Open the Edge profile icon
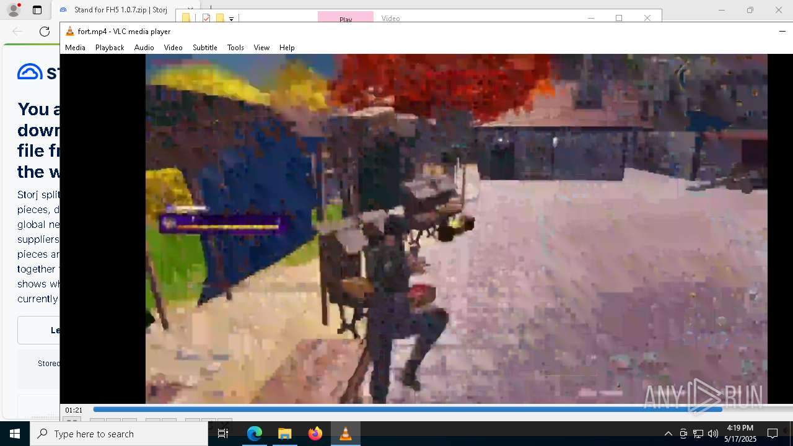 (x=13, y=10)
